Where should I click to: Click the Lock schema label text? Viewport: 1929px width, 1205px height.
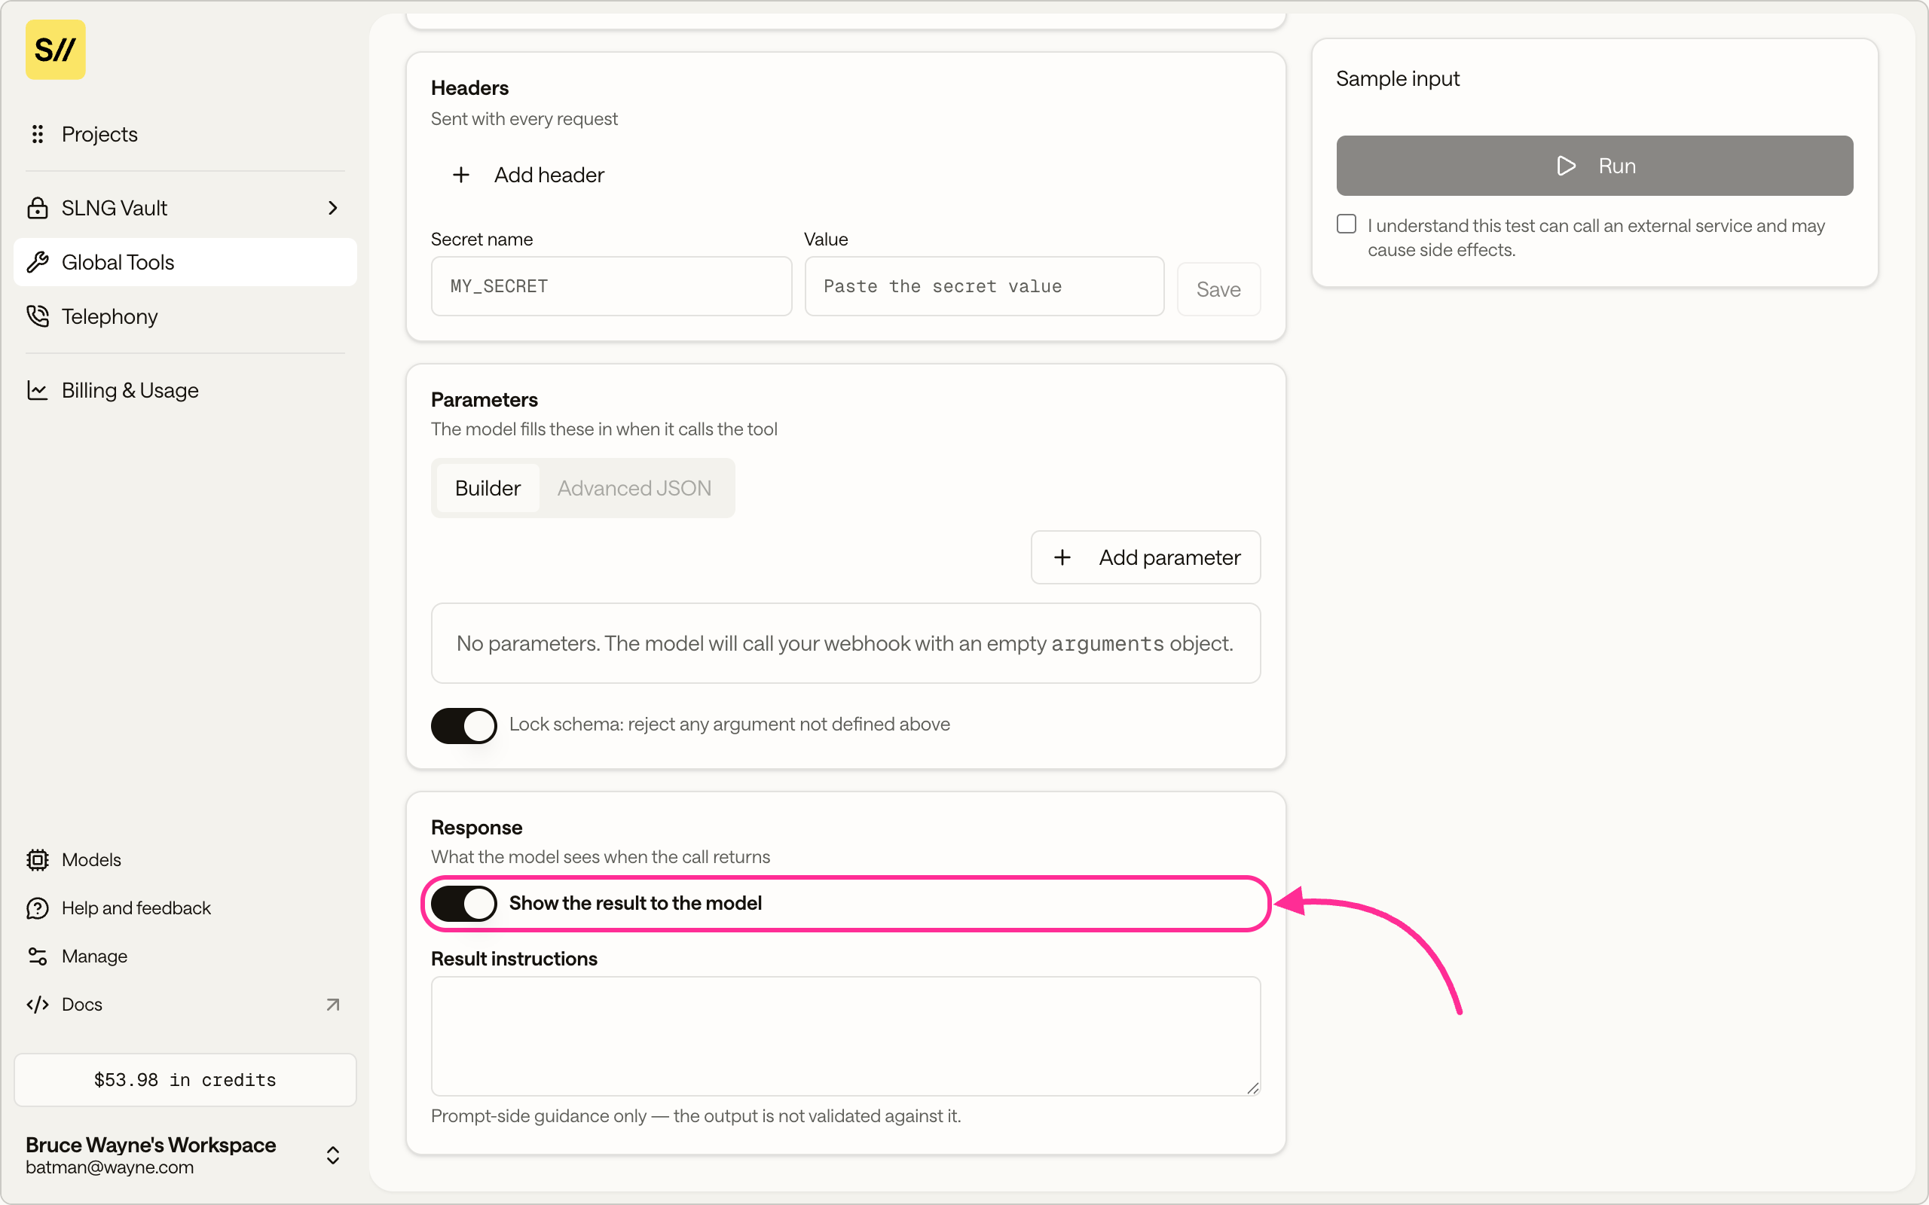point(729,725)
